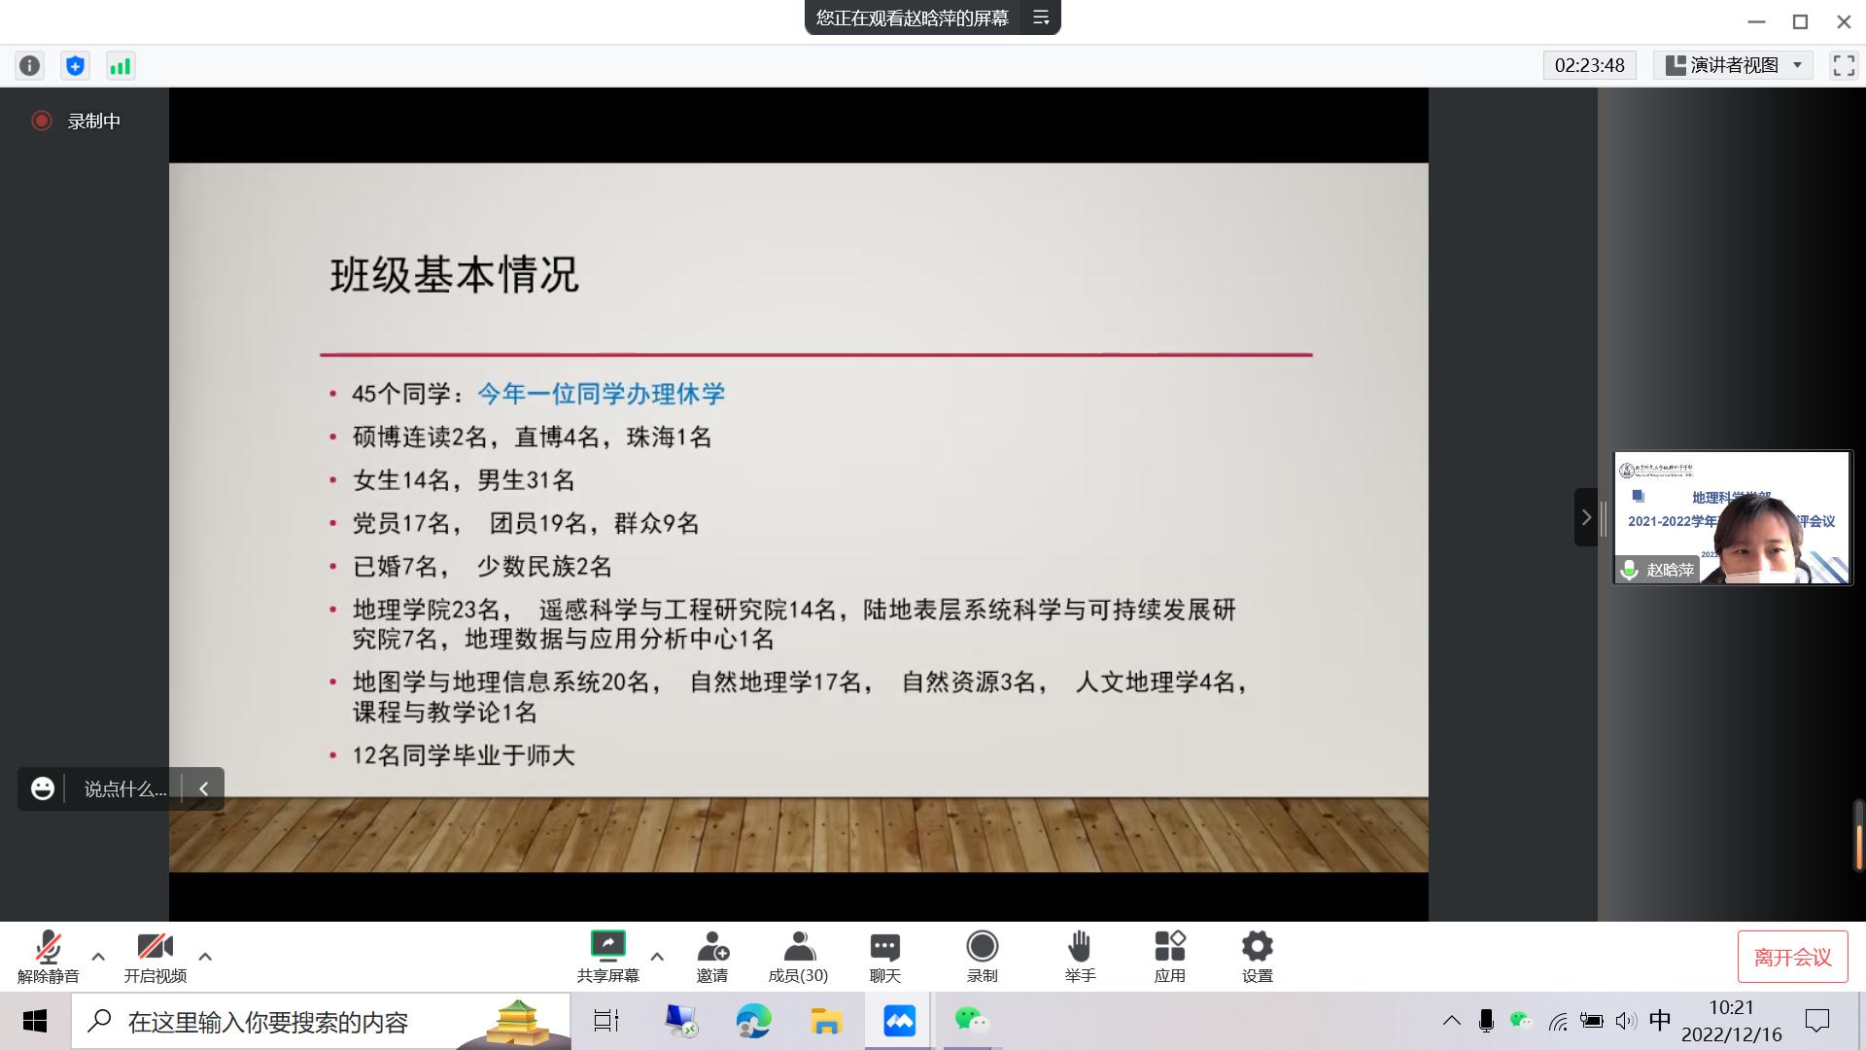Screen dimensions: 1866x1050
Task: Enter fullscreen using top-right fullscreen button
Action: tap(1844, 65)
